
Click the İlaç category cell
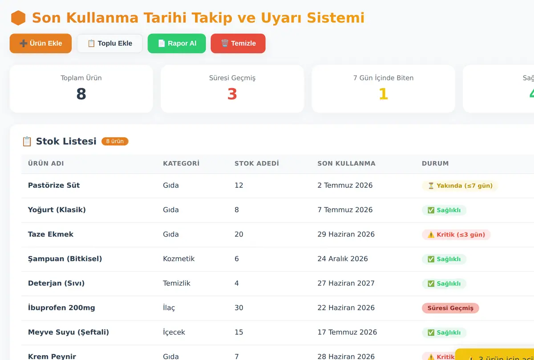169,308
